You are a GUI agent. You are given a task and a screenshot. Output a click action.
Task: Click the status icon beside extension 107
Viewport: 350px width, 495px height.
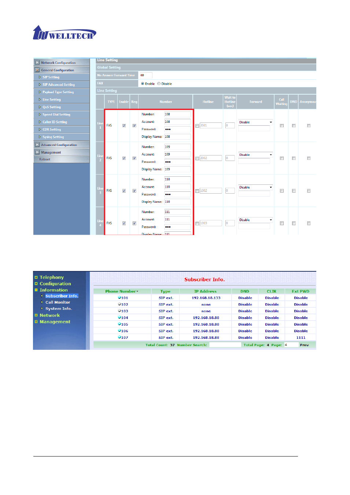(119, 337)
